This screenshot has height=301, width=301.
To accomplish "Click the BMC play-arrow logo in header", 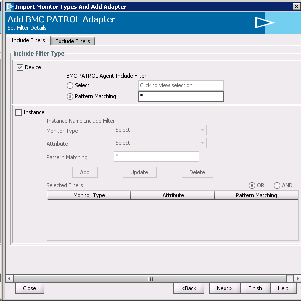I will tap(264, 23).
